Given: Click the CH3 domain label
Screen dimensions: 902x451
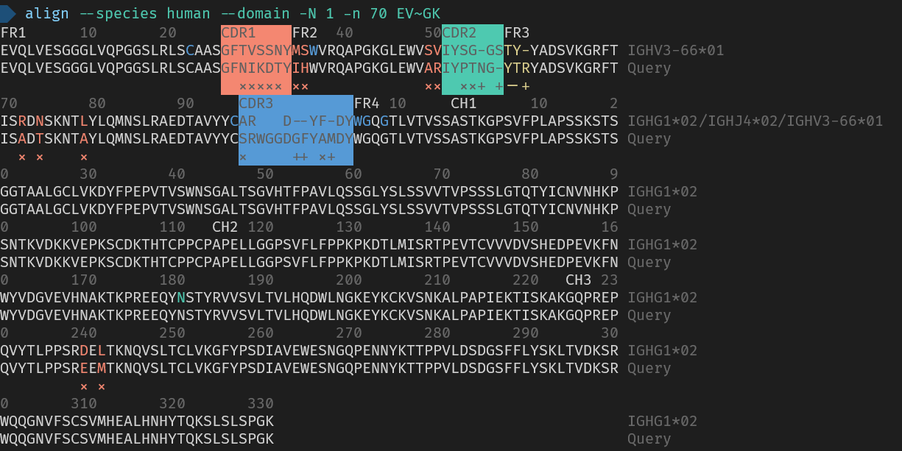Looking at the screenshot, I should point(577,280).
